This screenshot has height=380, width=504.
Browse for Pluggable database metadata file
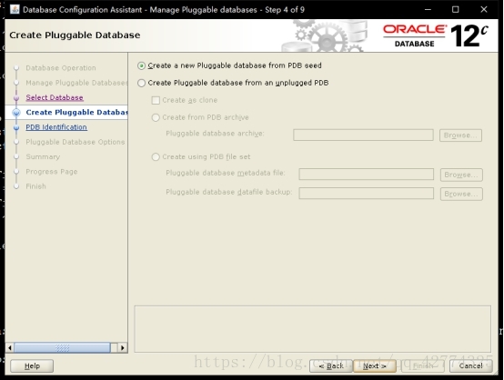click(x=461, y=175)
